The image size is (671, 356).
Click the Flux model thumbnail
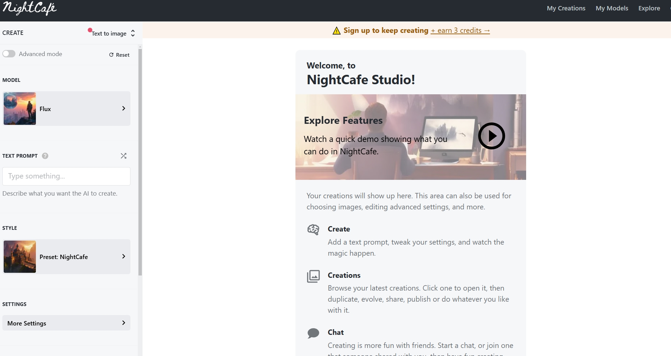pos(20,108)
